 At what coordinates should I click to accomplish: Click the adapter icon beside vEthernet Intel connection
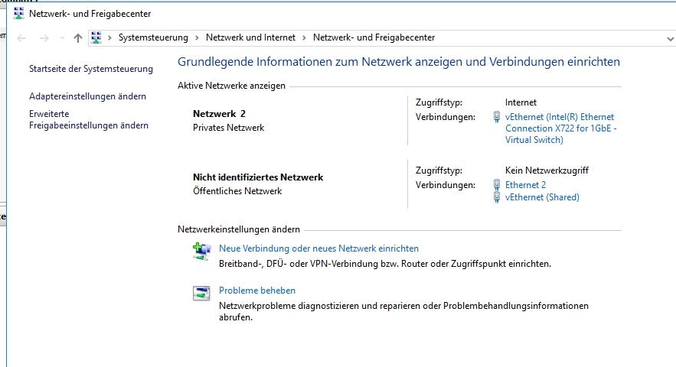click(497, 117)
